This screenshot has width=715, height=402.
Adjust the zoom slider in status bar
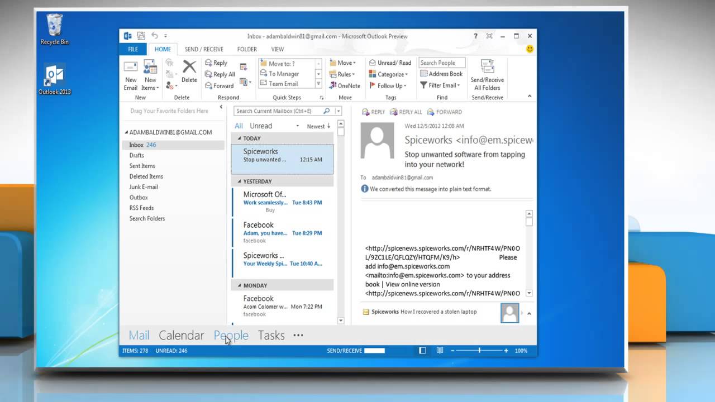pyautogui.click(x=479, y=351)
